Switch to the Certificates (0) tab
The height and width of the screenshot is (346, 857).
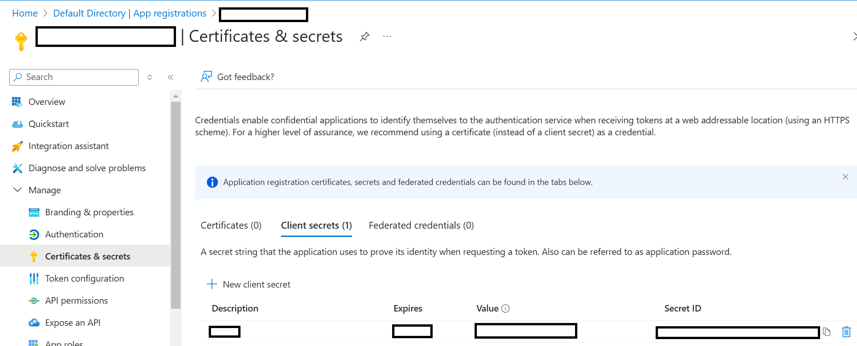[x=231, y=225]
